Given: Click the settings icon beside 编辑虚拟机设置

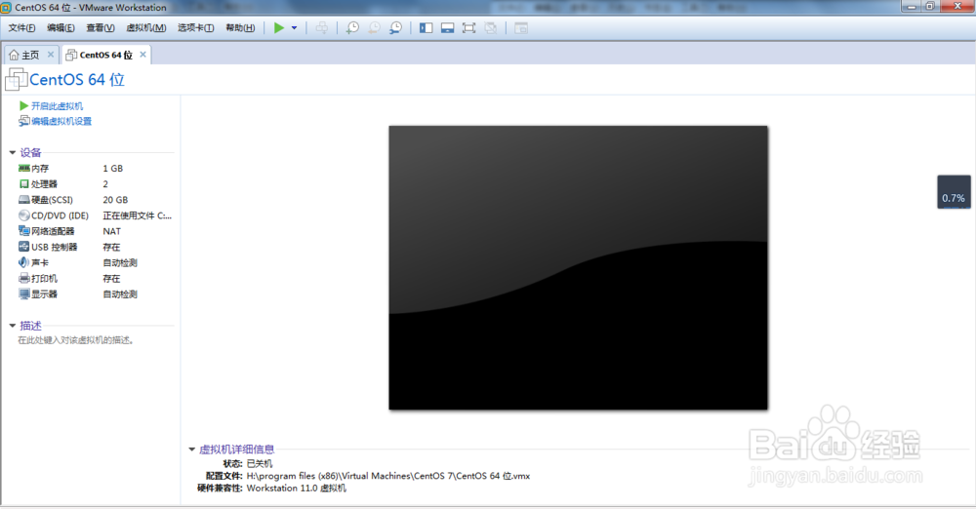Looking at the screenshot, I should (x=23, y=121).
